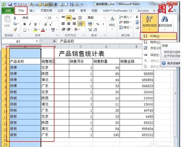Click the Increase Font Size icon

point(45,24)
